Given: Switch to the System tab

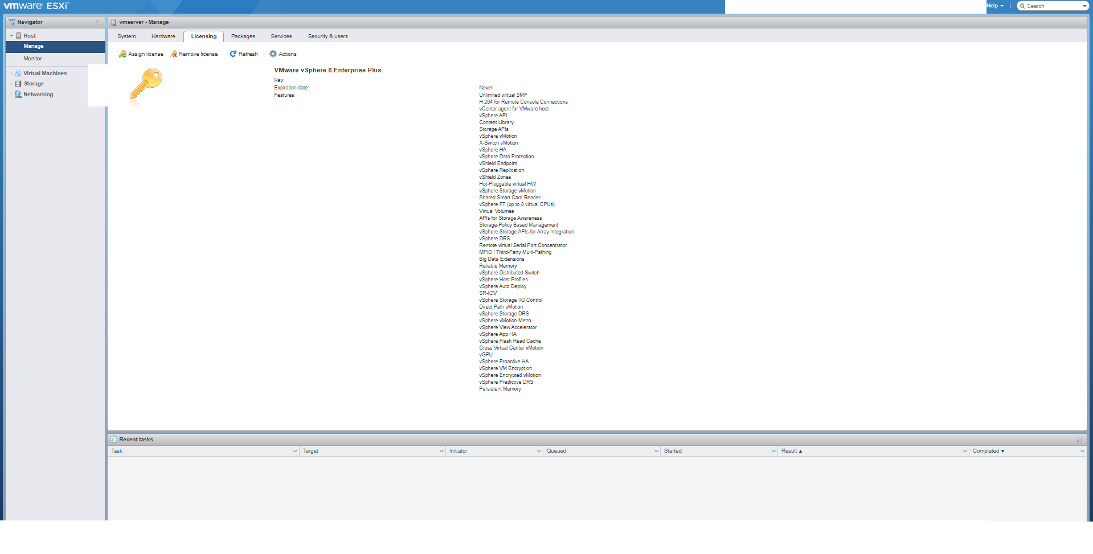Looking at the screenshot, I should click(x=126, y=36).
